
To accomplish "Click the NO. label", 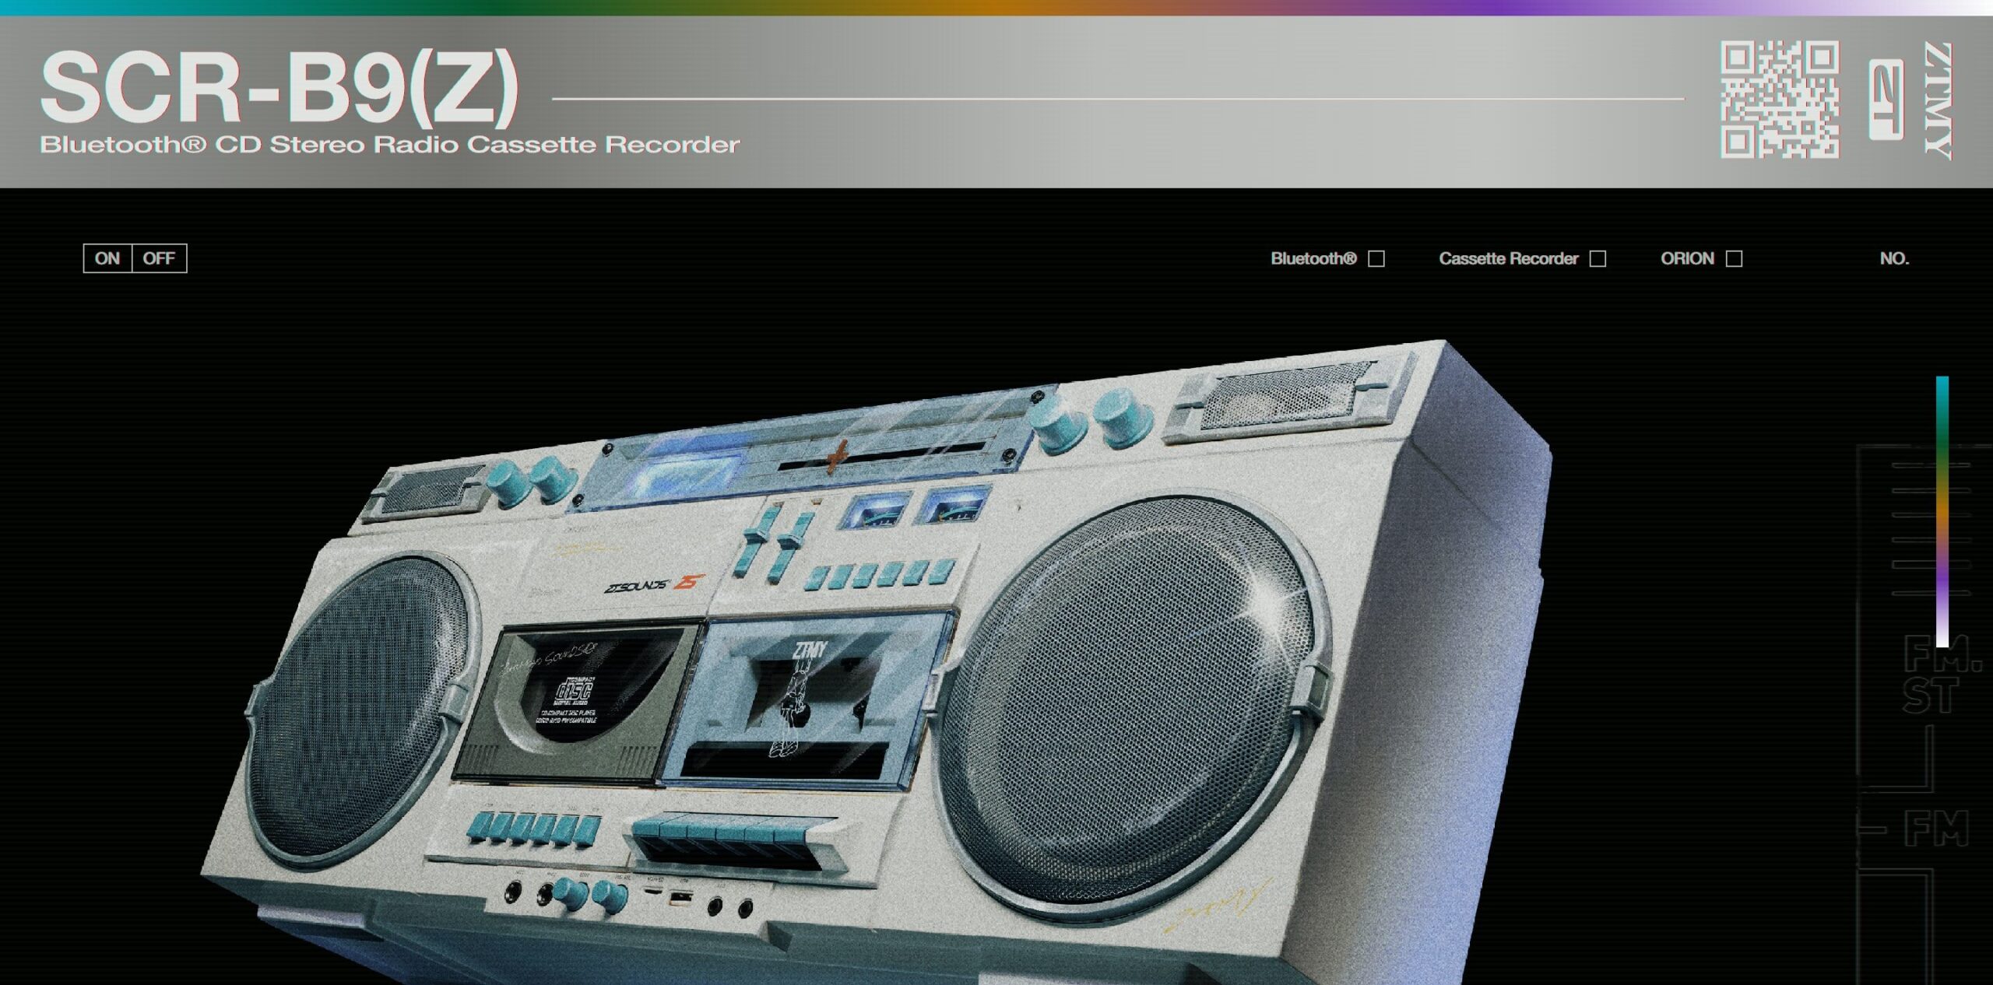I will [1894, 258].
